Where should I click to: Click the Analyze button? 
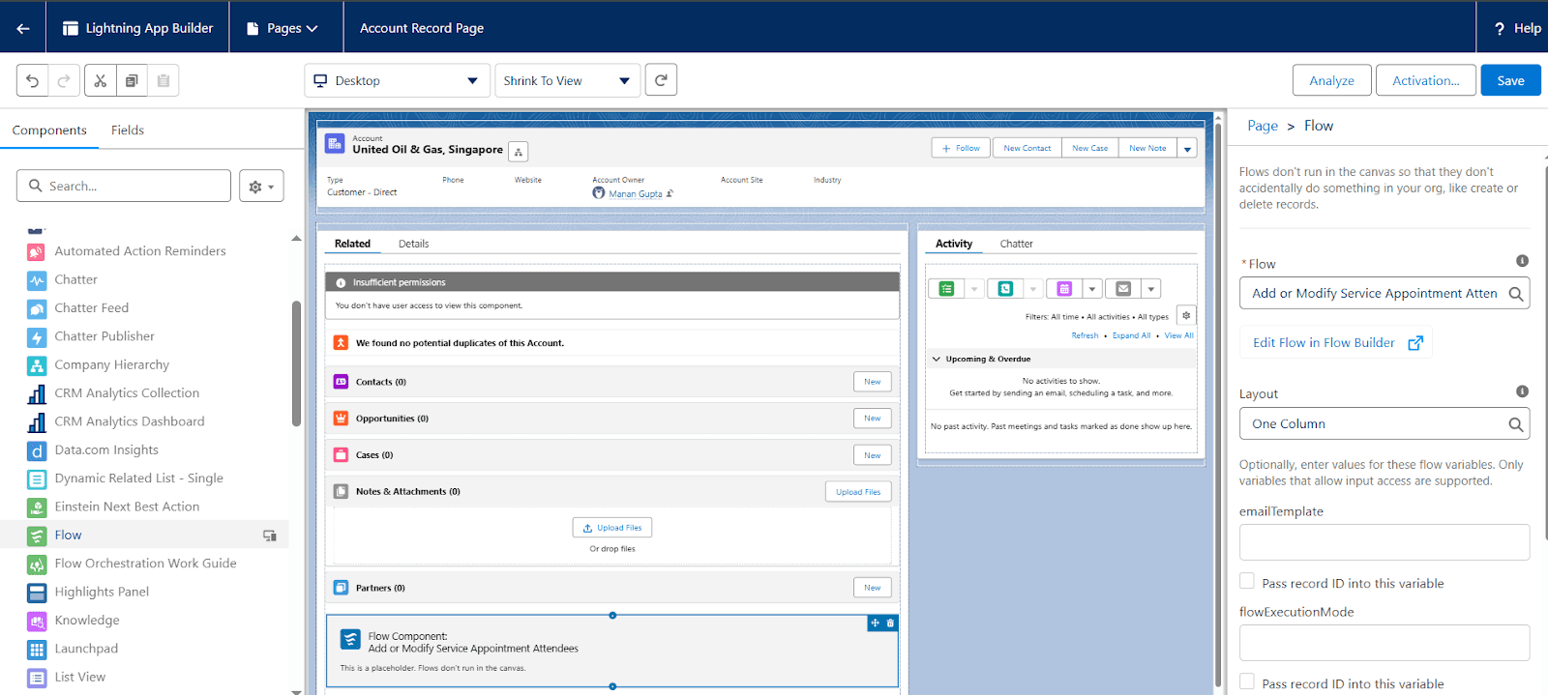1331,80
